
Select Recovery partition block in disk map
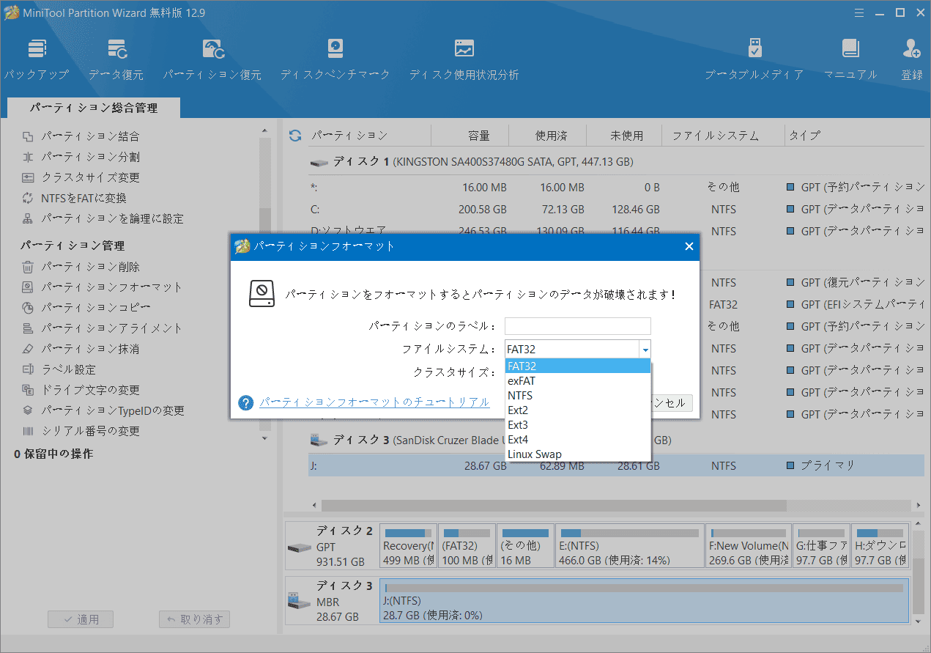coord(408,546)
